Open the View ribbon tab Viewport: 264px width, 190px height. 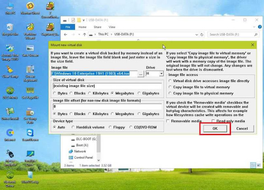pos(112,27)
